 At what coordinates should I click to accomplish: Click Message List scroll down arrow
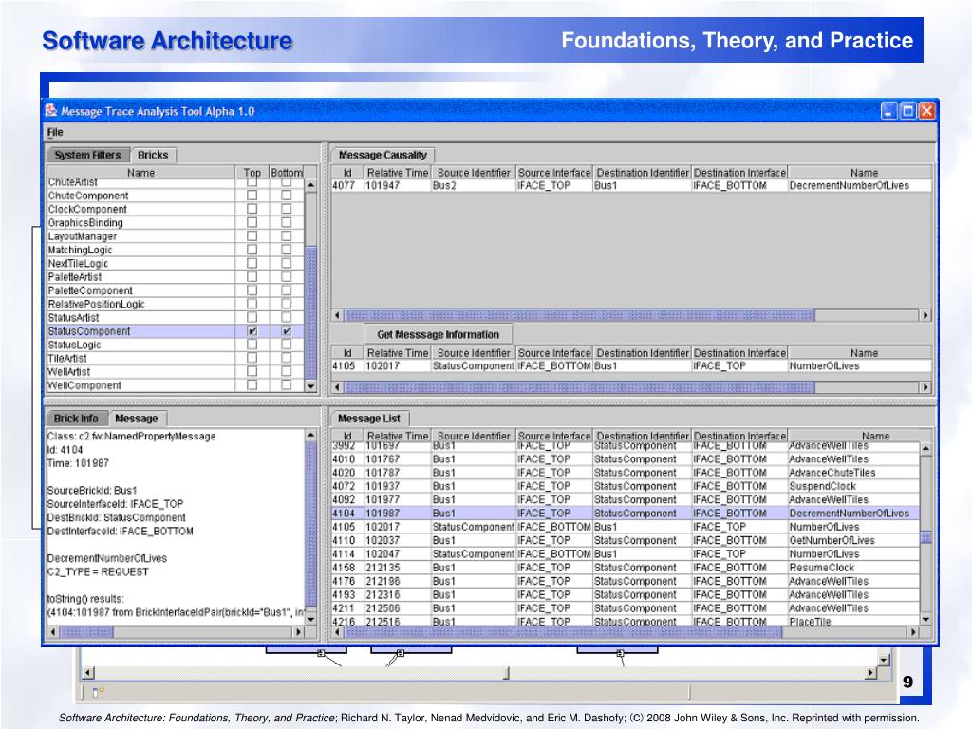925,619
